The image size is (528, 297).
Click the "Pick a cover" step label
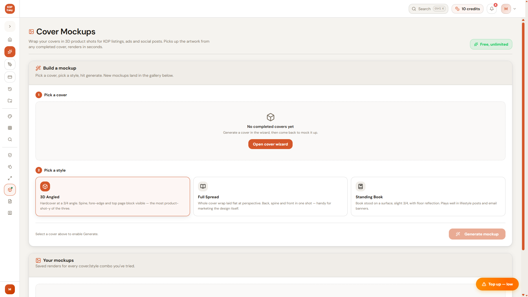pyautogui.click(x=56, y=95)
